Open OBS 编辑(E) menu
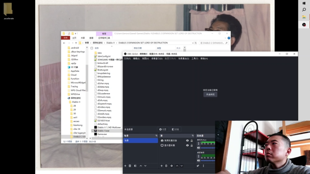Screen dimensions: 310x174 [x=136, y=59]
